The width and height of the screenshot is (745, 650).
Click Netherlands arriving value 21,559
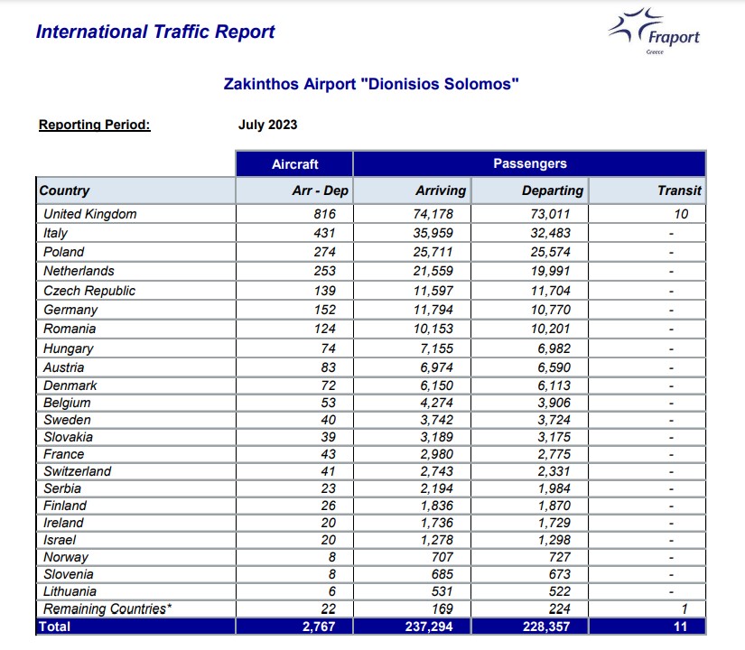pos(433,272)
